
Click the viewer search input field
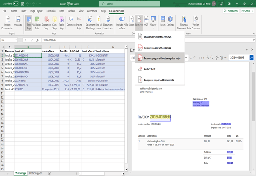pyautogui.click(x=239, y=57)
